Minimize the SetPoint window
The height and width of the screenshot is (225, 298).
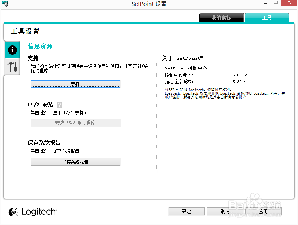pos(266,3)
